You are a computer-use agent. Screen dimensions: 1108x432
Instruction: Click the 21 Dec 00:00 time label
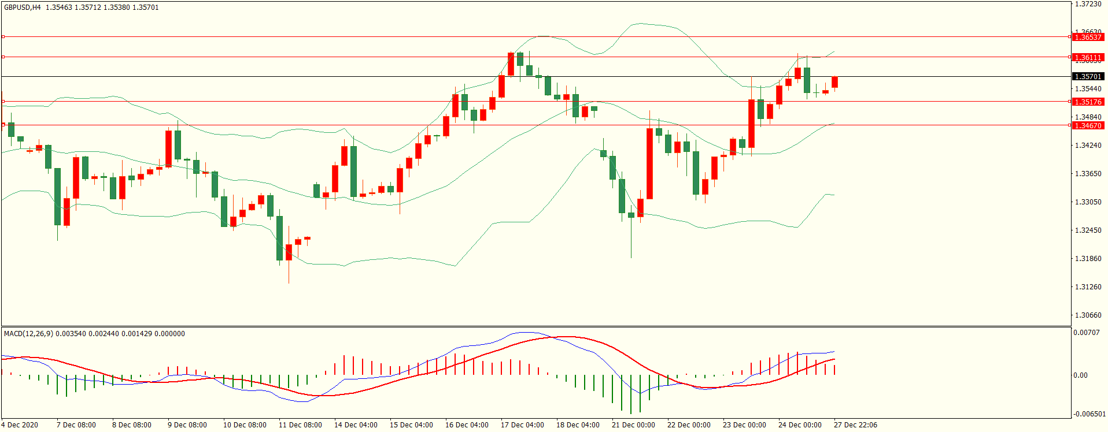coord(633,425)
